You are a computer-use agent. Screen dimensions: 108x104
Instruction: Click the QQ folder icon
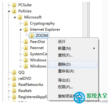14,72
